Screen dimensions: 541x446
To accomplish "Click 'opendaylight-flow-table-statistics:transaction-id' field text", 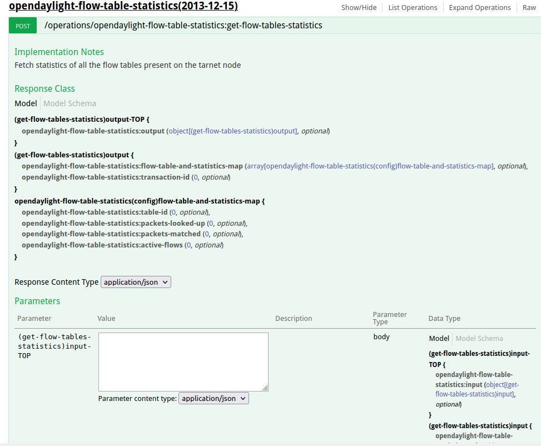I will [106, 177].
